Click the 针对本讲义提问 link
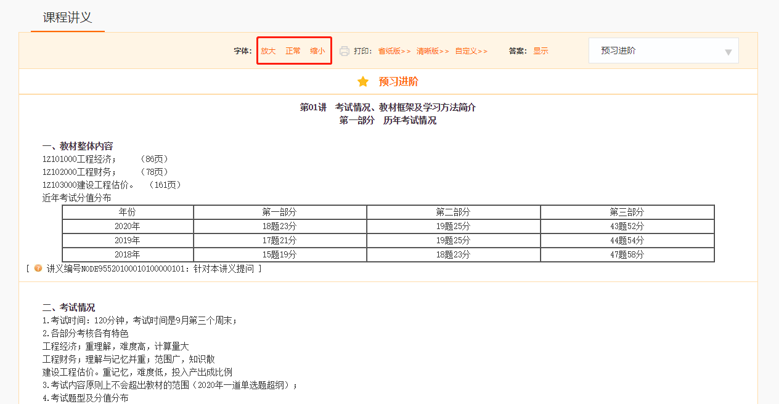This screenshot has height=404, width=779. tap(224, 267)
